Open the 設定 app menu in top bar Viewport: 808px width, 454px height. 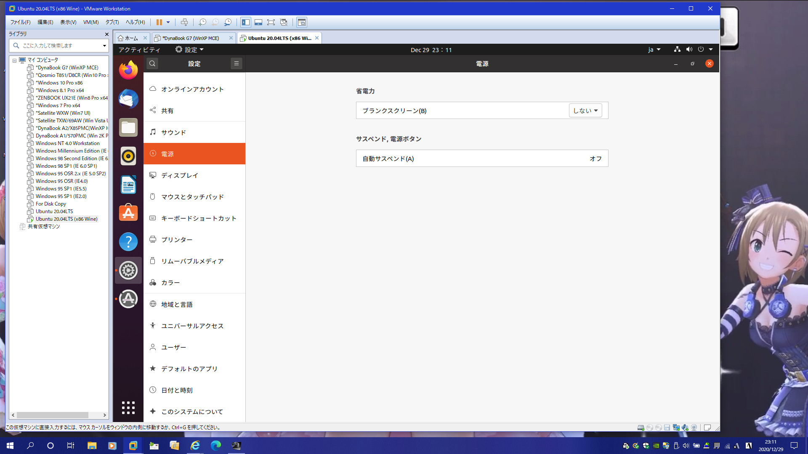point(189,50)
